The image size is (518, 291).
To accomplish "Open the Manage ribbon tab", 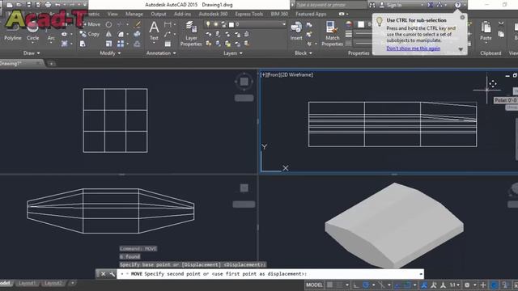I will coord(134,14).
